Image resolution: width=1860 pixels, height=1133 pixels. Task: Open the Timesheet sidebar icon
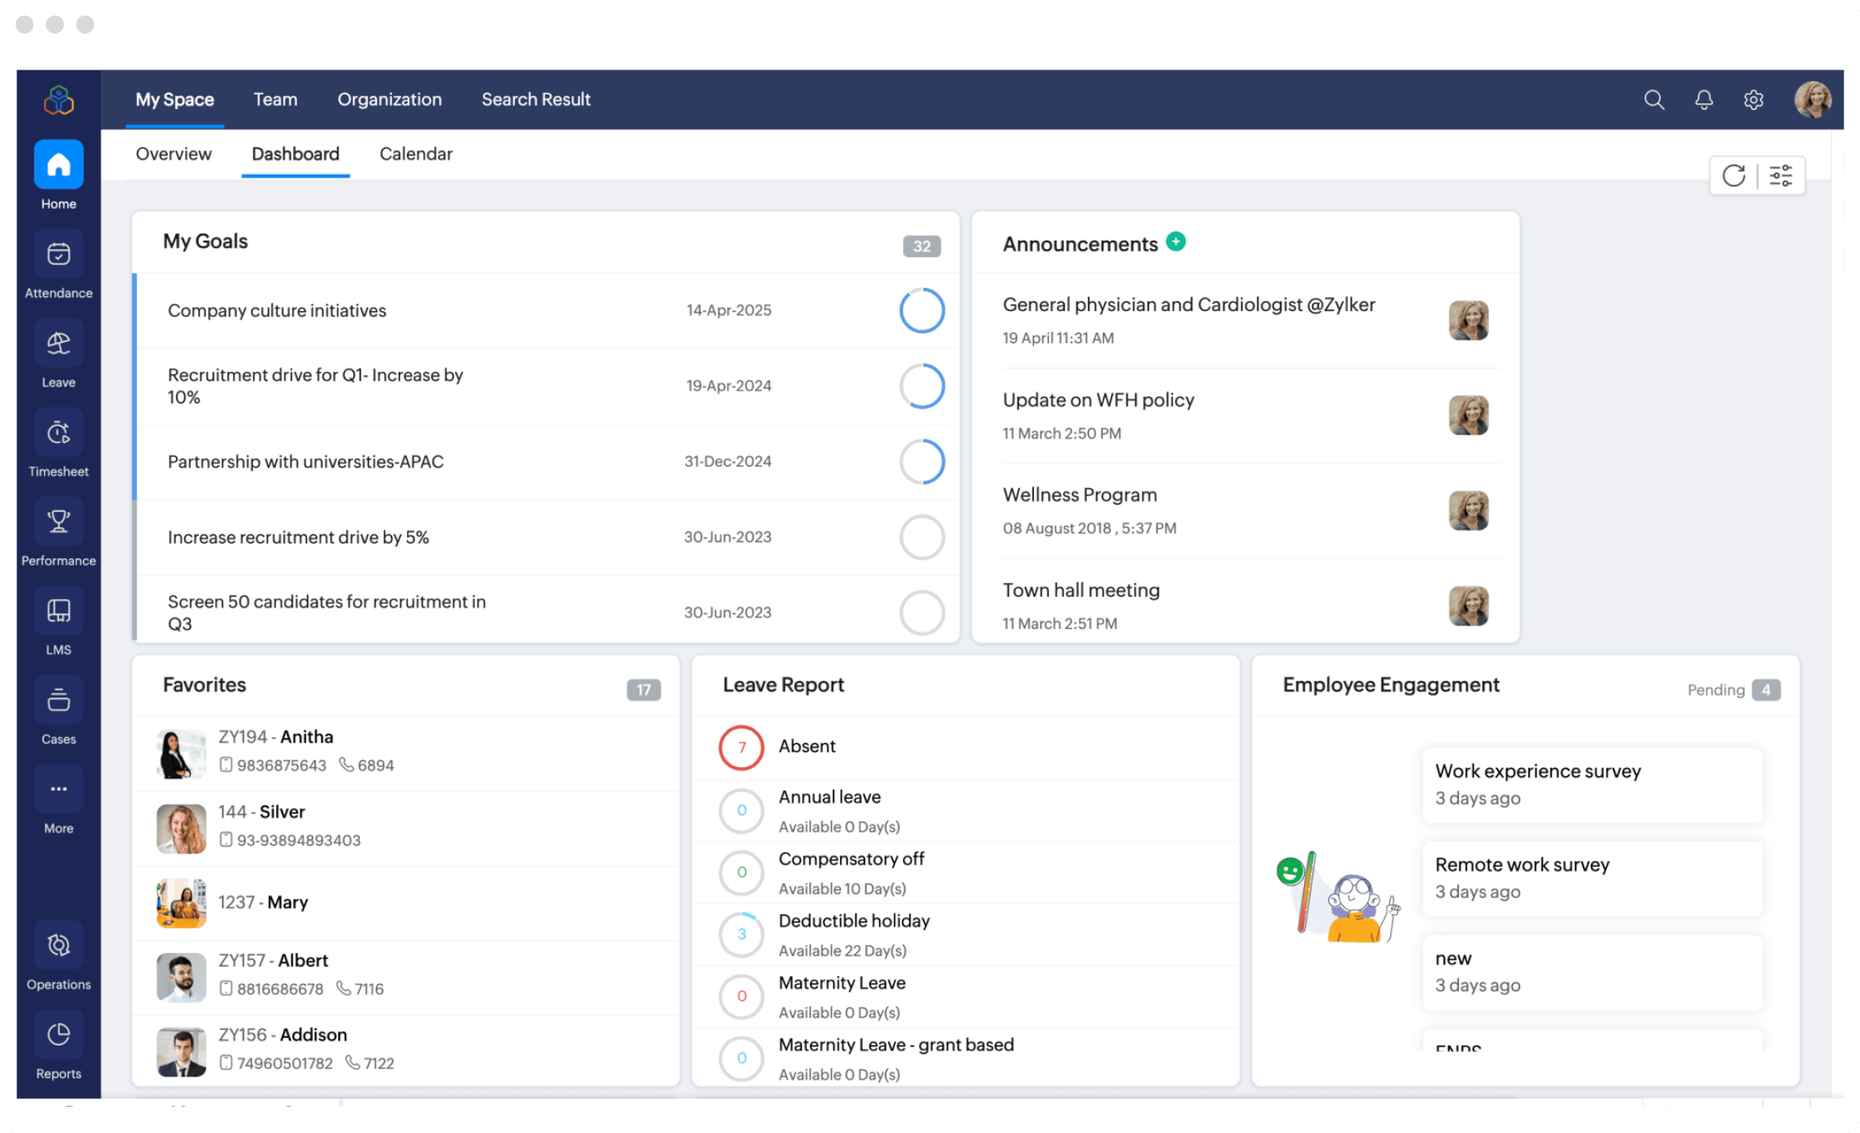pos(58,433)
